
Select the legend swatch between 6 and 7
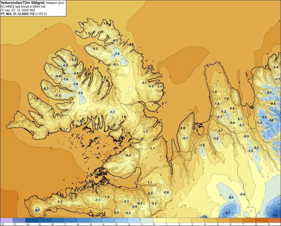click(x=236, y=220)
